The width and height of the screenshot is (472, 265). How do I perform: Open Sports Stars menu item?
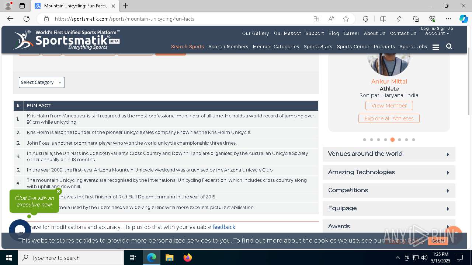pos(318,47)
